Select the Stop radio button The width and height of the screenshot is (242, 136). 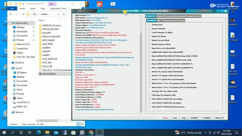[x=171, y=118]
